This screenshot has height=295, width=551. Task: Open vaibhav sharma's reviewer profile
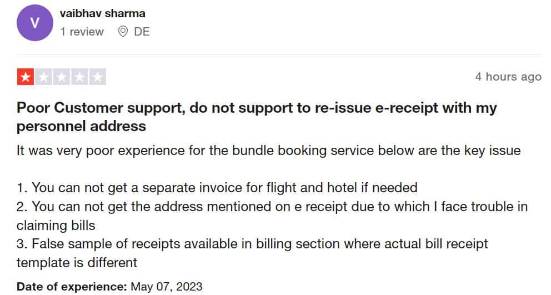(x=102, y=13)
